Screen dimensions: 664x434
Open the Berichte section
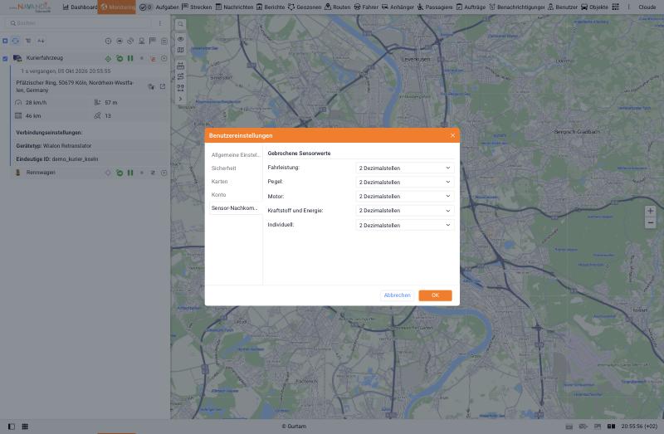coord(271,7)
